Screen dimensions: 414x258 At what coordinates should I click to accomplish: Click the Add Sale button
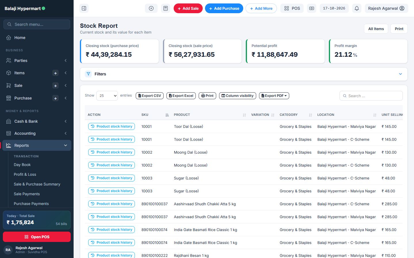[188, 8]
